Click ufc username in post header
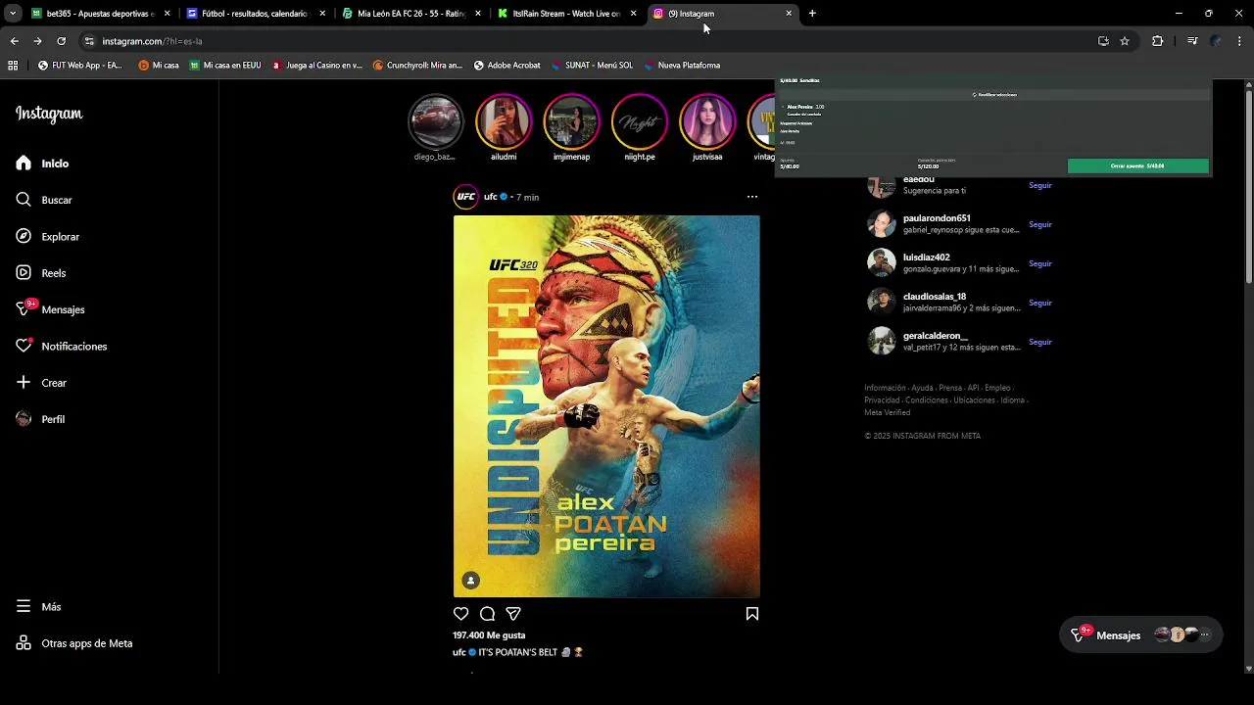The width and height of the screenshot is (1254, 705). (x=491, y=197)
